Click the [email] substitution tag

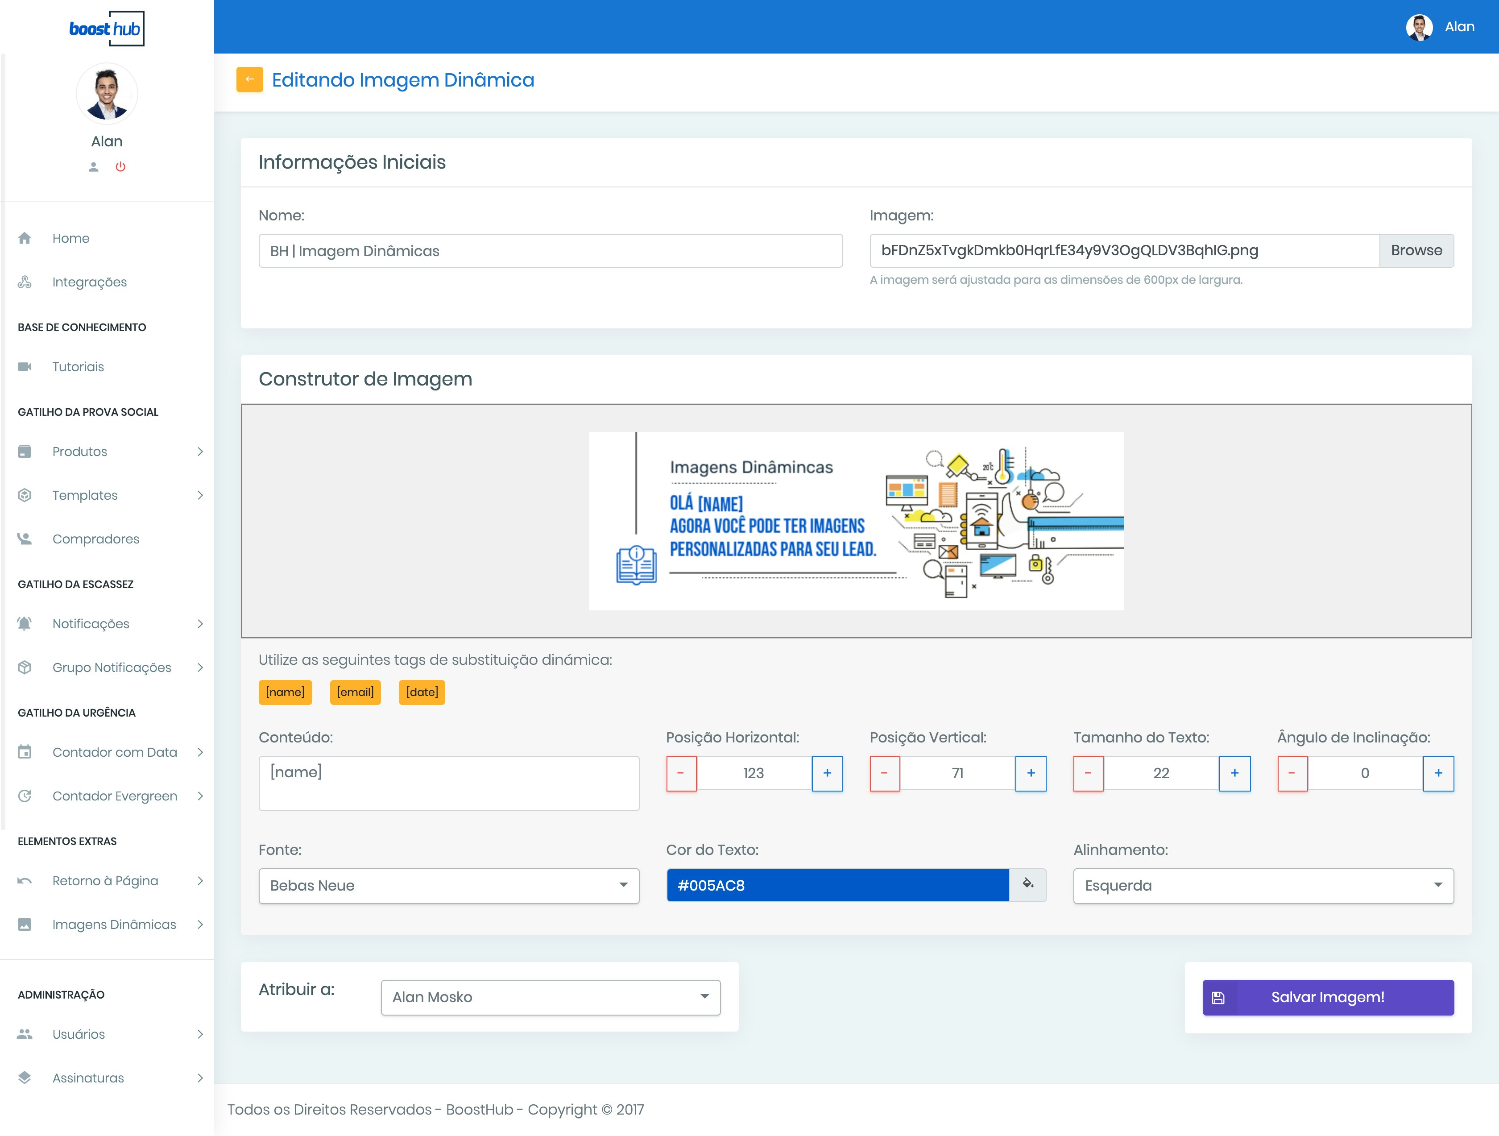point(355,692)
